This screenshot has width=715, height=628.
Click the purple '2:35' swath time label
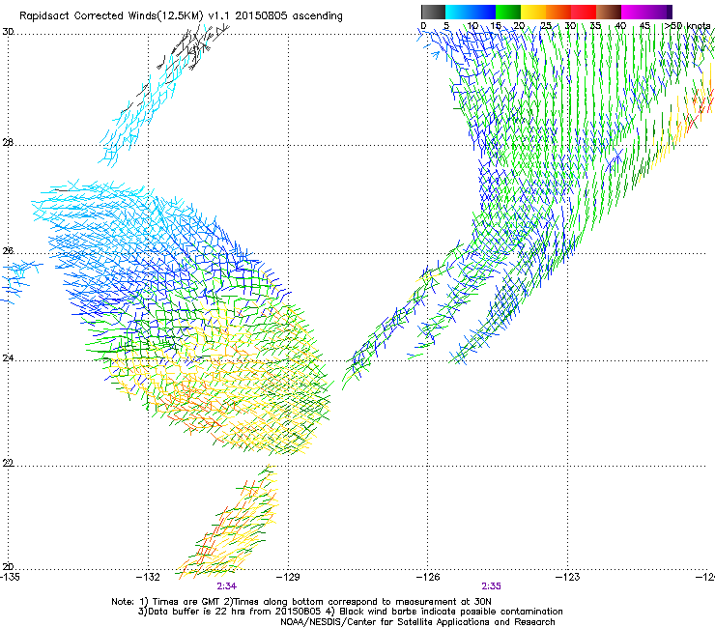coord(491,586)
